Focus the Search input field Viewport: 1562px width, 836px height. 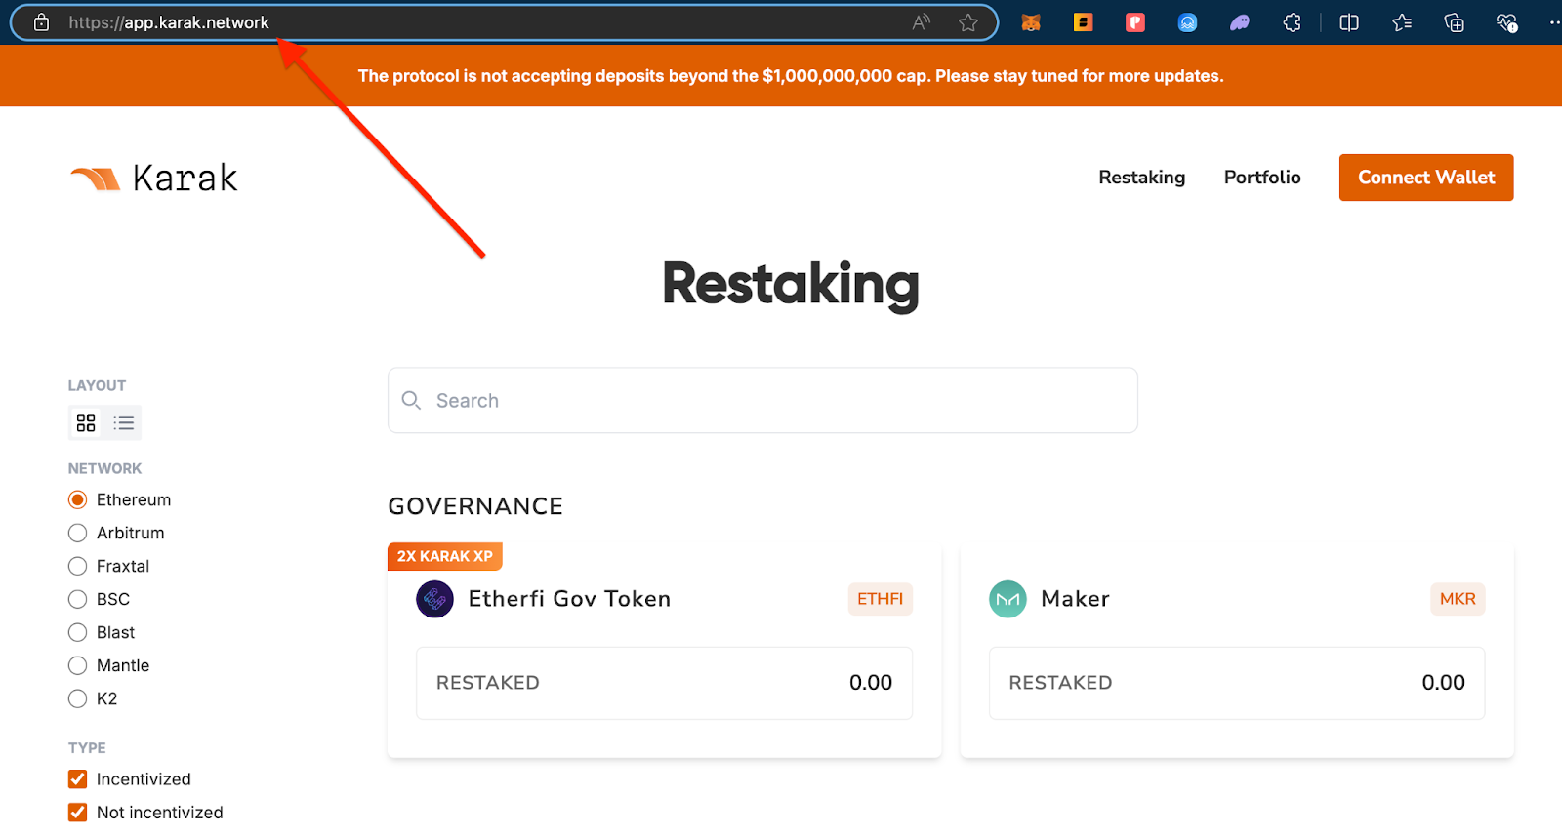coord(762,400)
